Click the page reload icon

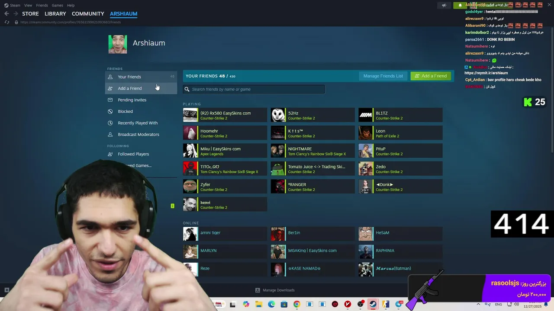[x=7, y=22]
